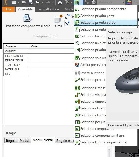Choose Seleziona priorità parte
This screenshot has width=139, height=157.
(x=105, y=16)
